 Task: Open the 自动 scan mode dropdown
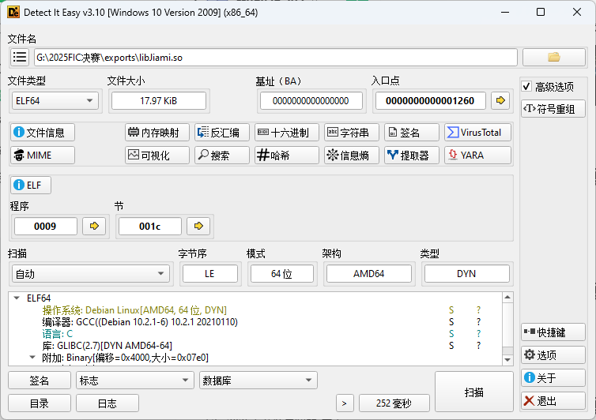90,274
